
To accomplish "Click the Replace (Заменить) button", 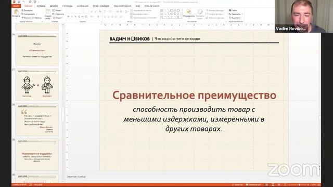I will point(235,14).
